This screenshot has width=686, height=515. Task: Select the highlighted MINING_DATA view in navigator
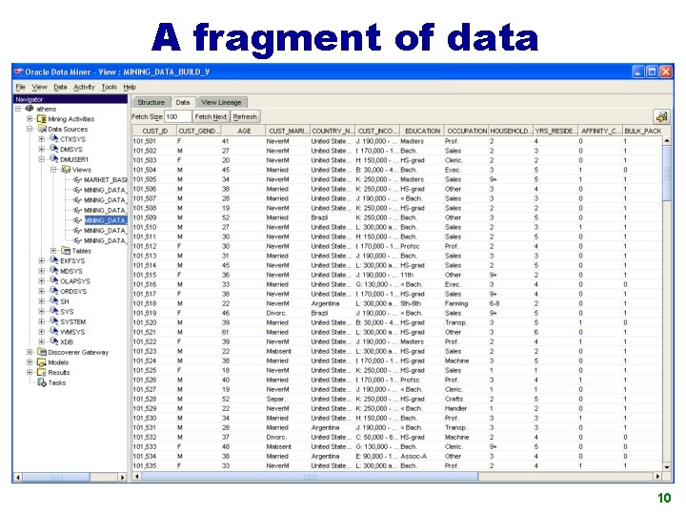click(x=105, y=220)
